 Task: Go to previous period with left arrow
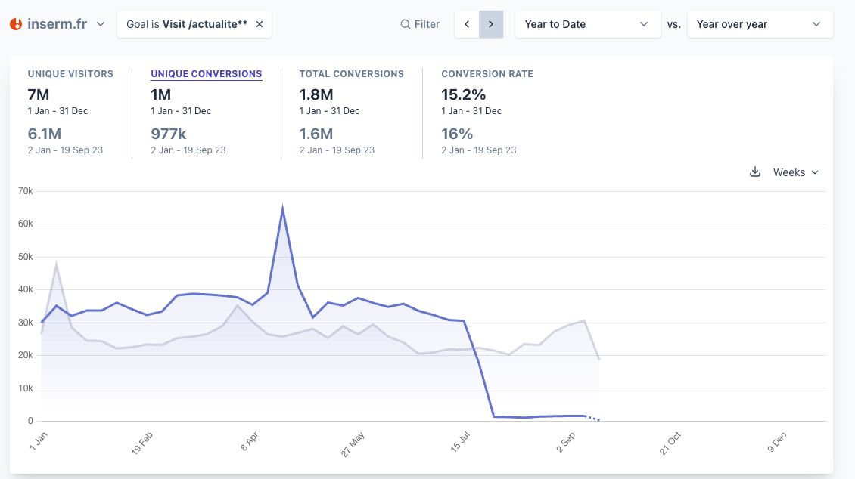467,24
